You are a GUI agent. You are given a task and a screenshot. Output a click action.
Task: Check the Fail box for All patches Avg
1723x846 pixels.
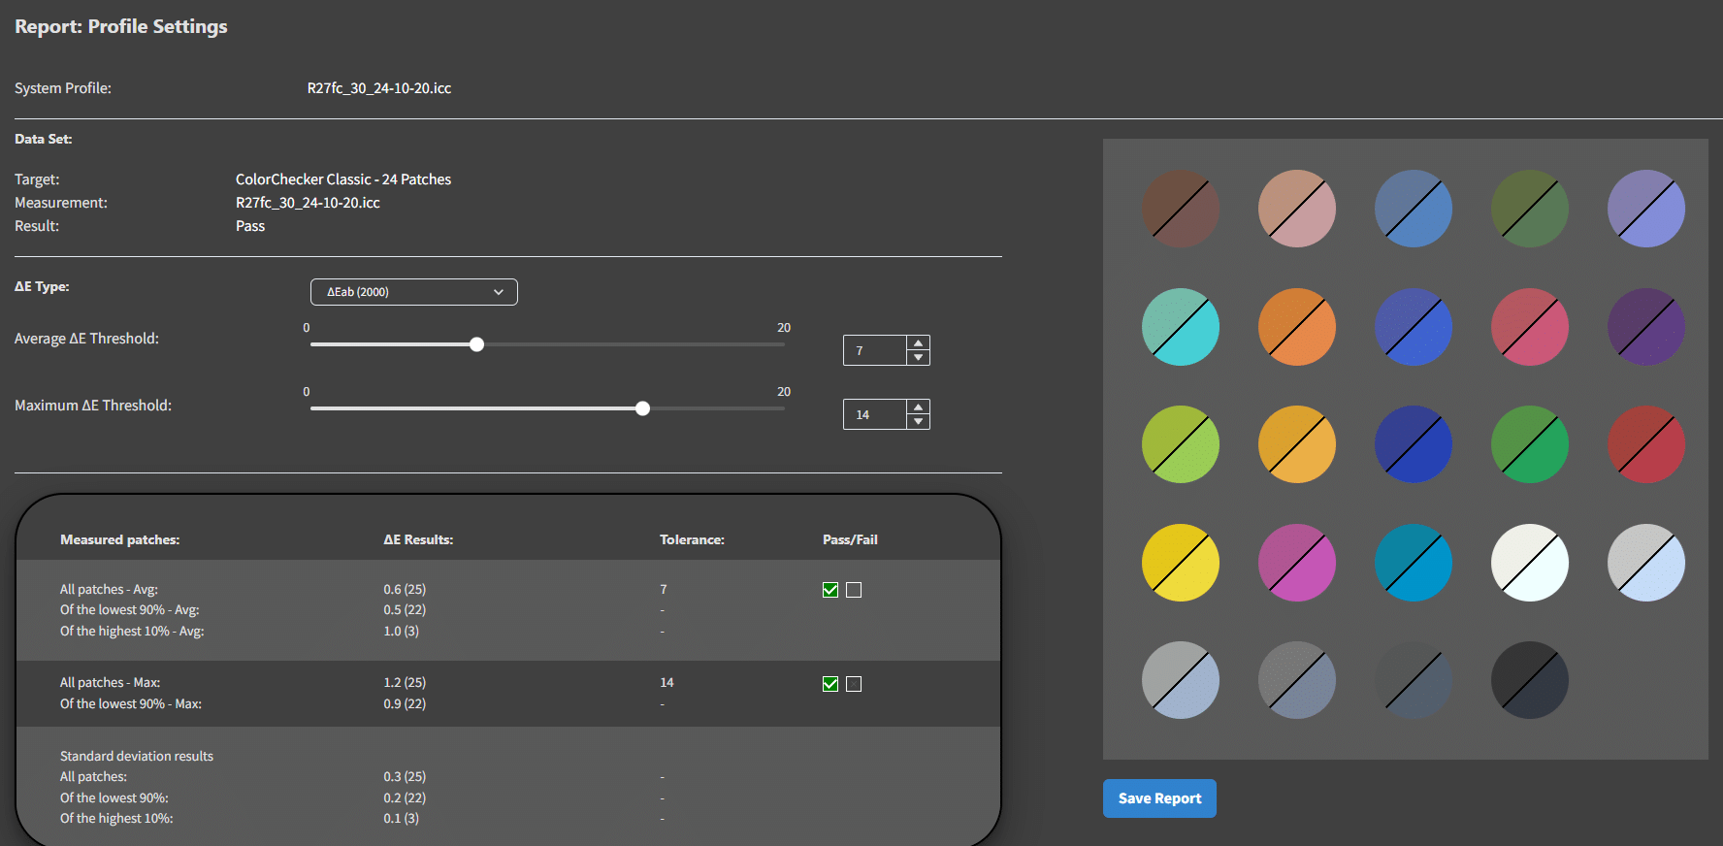click(x=854, y=590)
